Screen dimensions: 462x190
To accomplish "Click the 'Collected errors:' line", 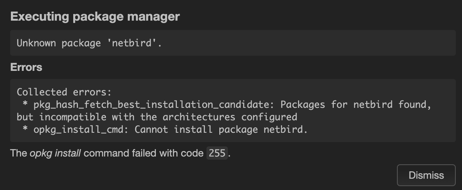I will click(64, 92).
